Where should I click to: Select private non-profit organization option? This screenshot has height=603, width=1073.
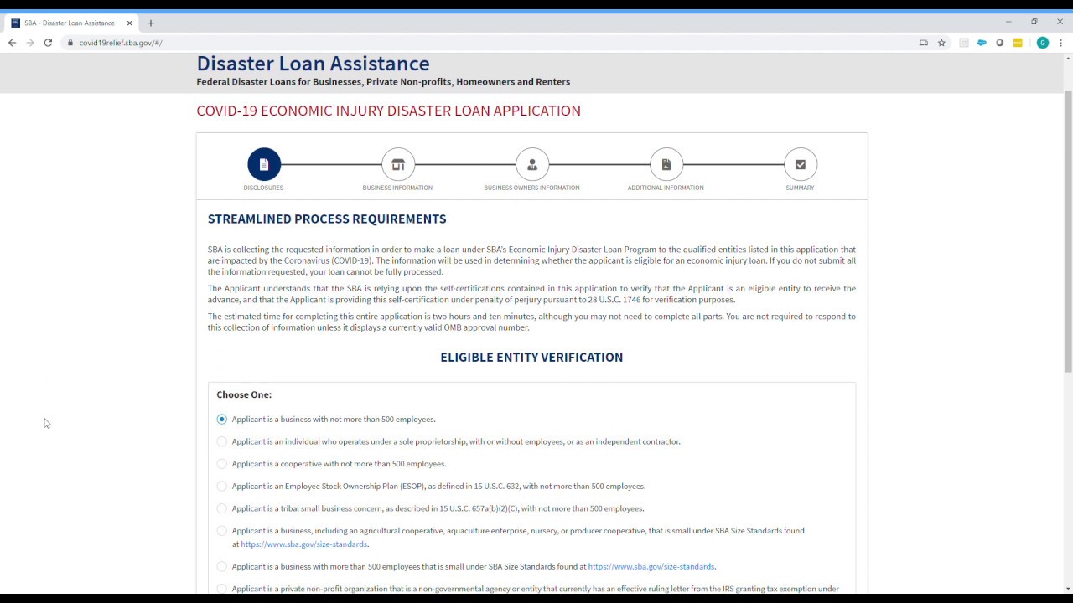click(221, 589)
